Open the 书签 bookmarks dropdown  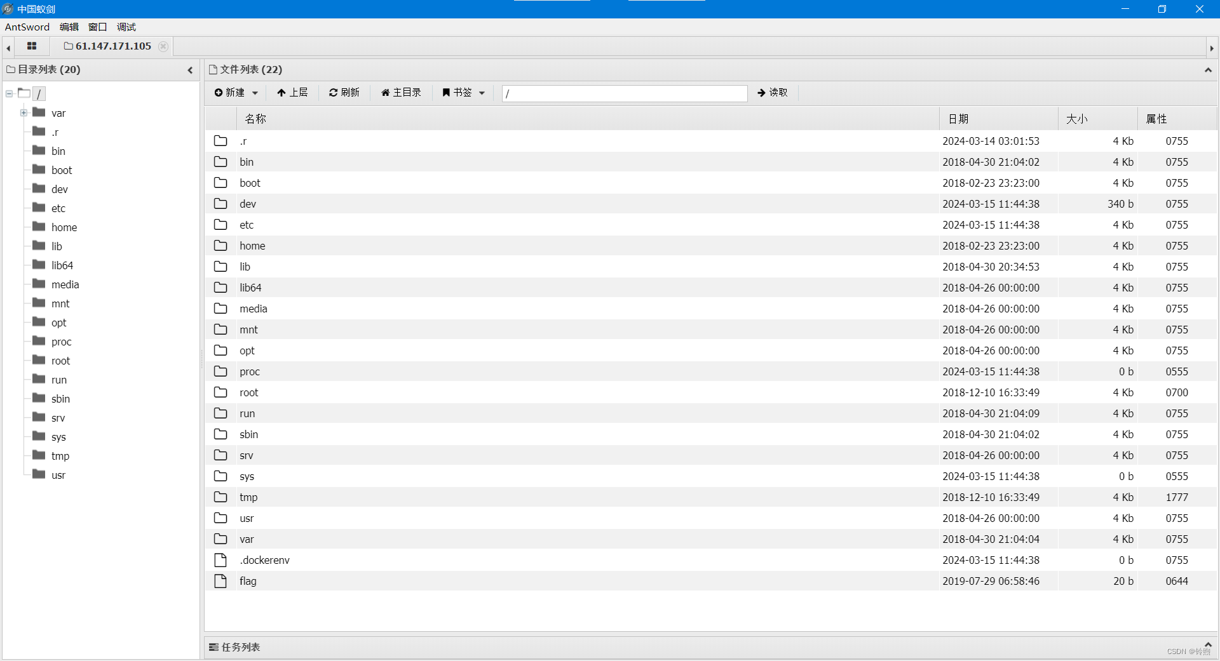point(464,93)
